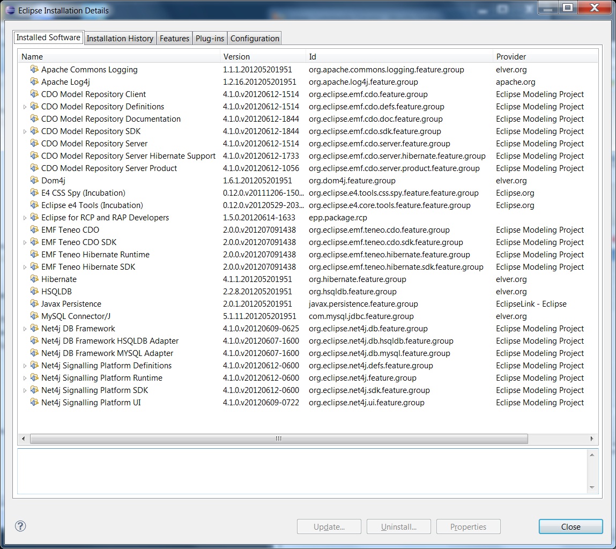Click the MySQL Connector/J icon
Image resolution: width=616 pixels, height=549 pixels.
click(x=34, y=316)
